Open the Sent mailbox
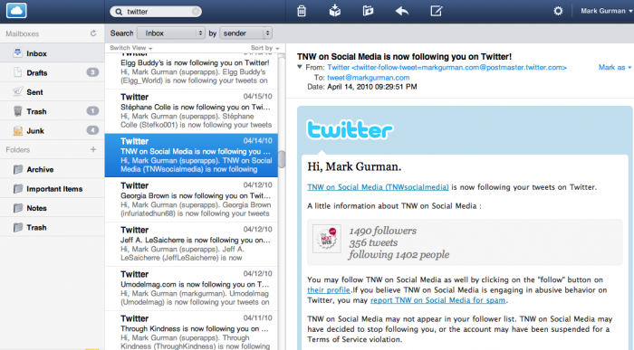Screen dimensions: 634x350 [53, 92]
